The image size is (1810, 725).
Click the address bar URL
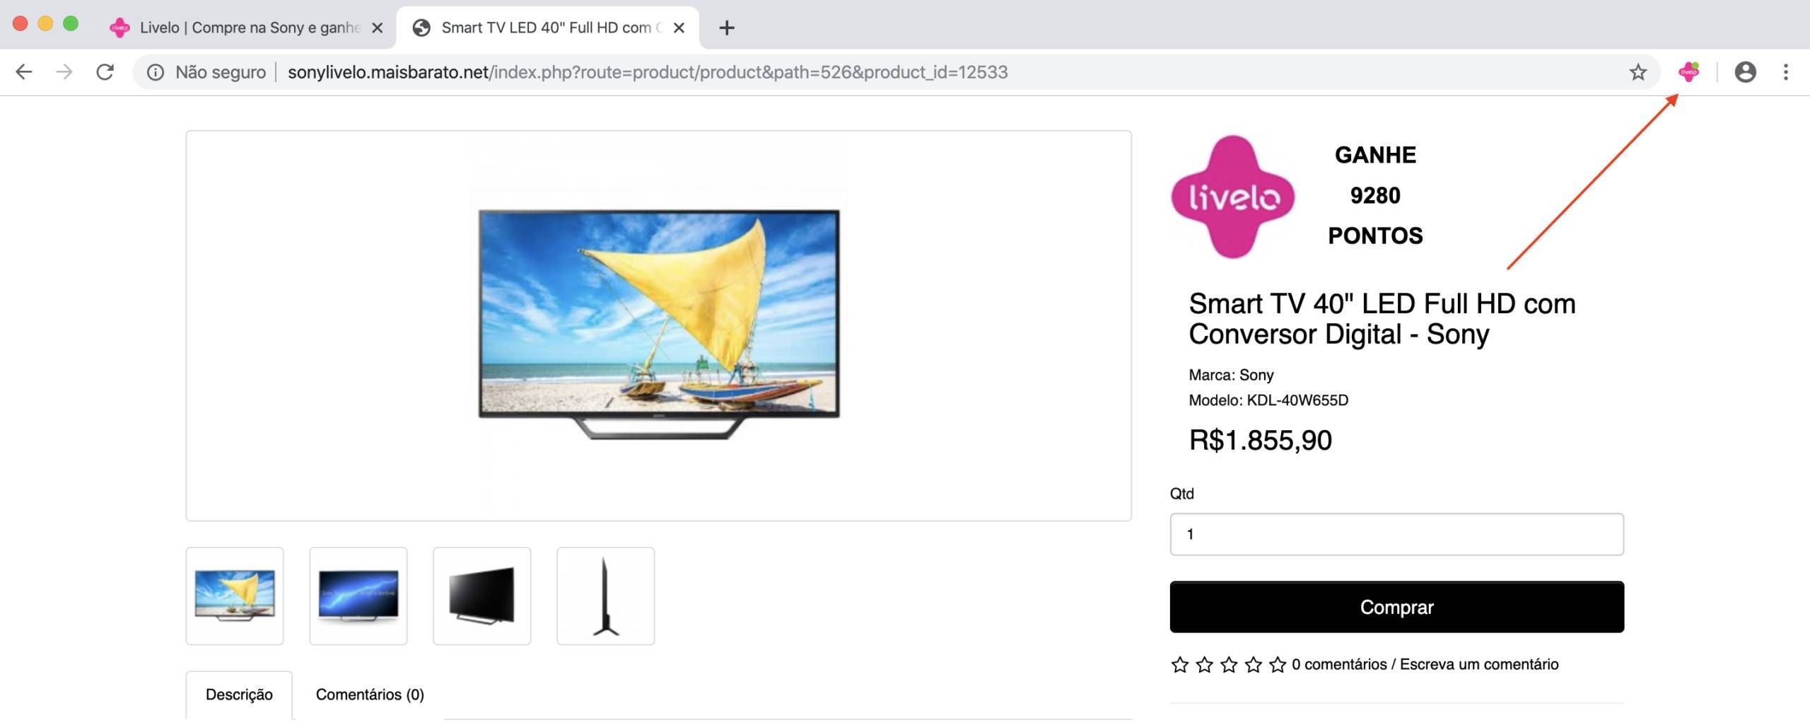point(648,71)
